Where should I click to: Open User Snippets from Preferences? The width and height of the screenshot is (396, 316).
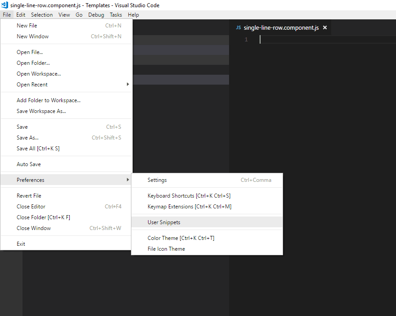pyautogui.click(x=164, y=222)
